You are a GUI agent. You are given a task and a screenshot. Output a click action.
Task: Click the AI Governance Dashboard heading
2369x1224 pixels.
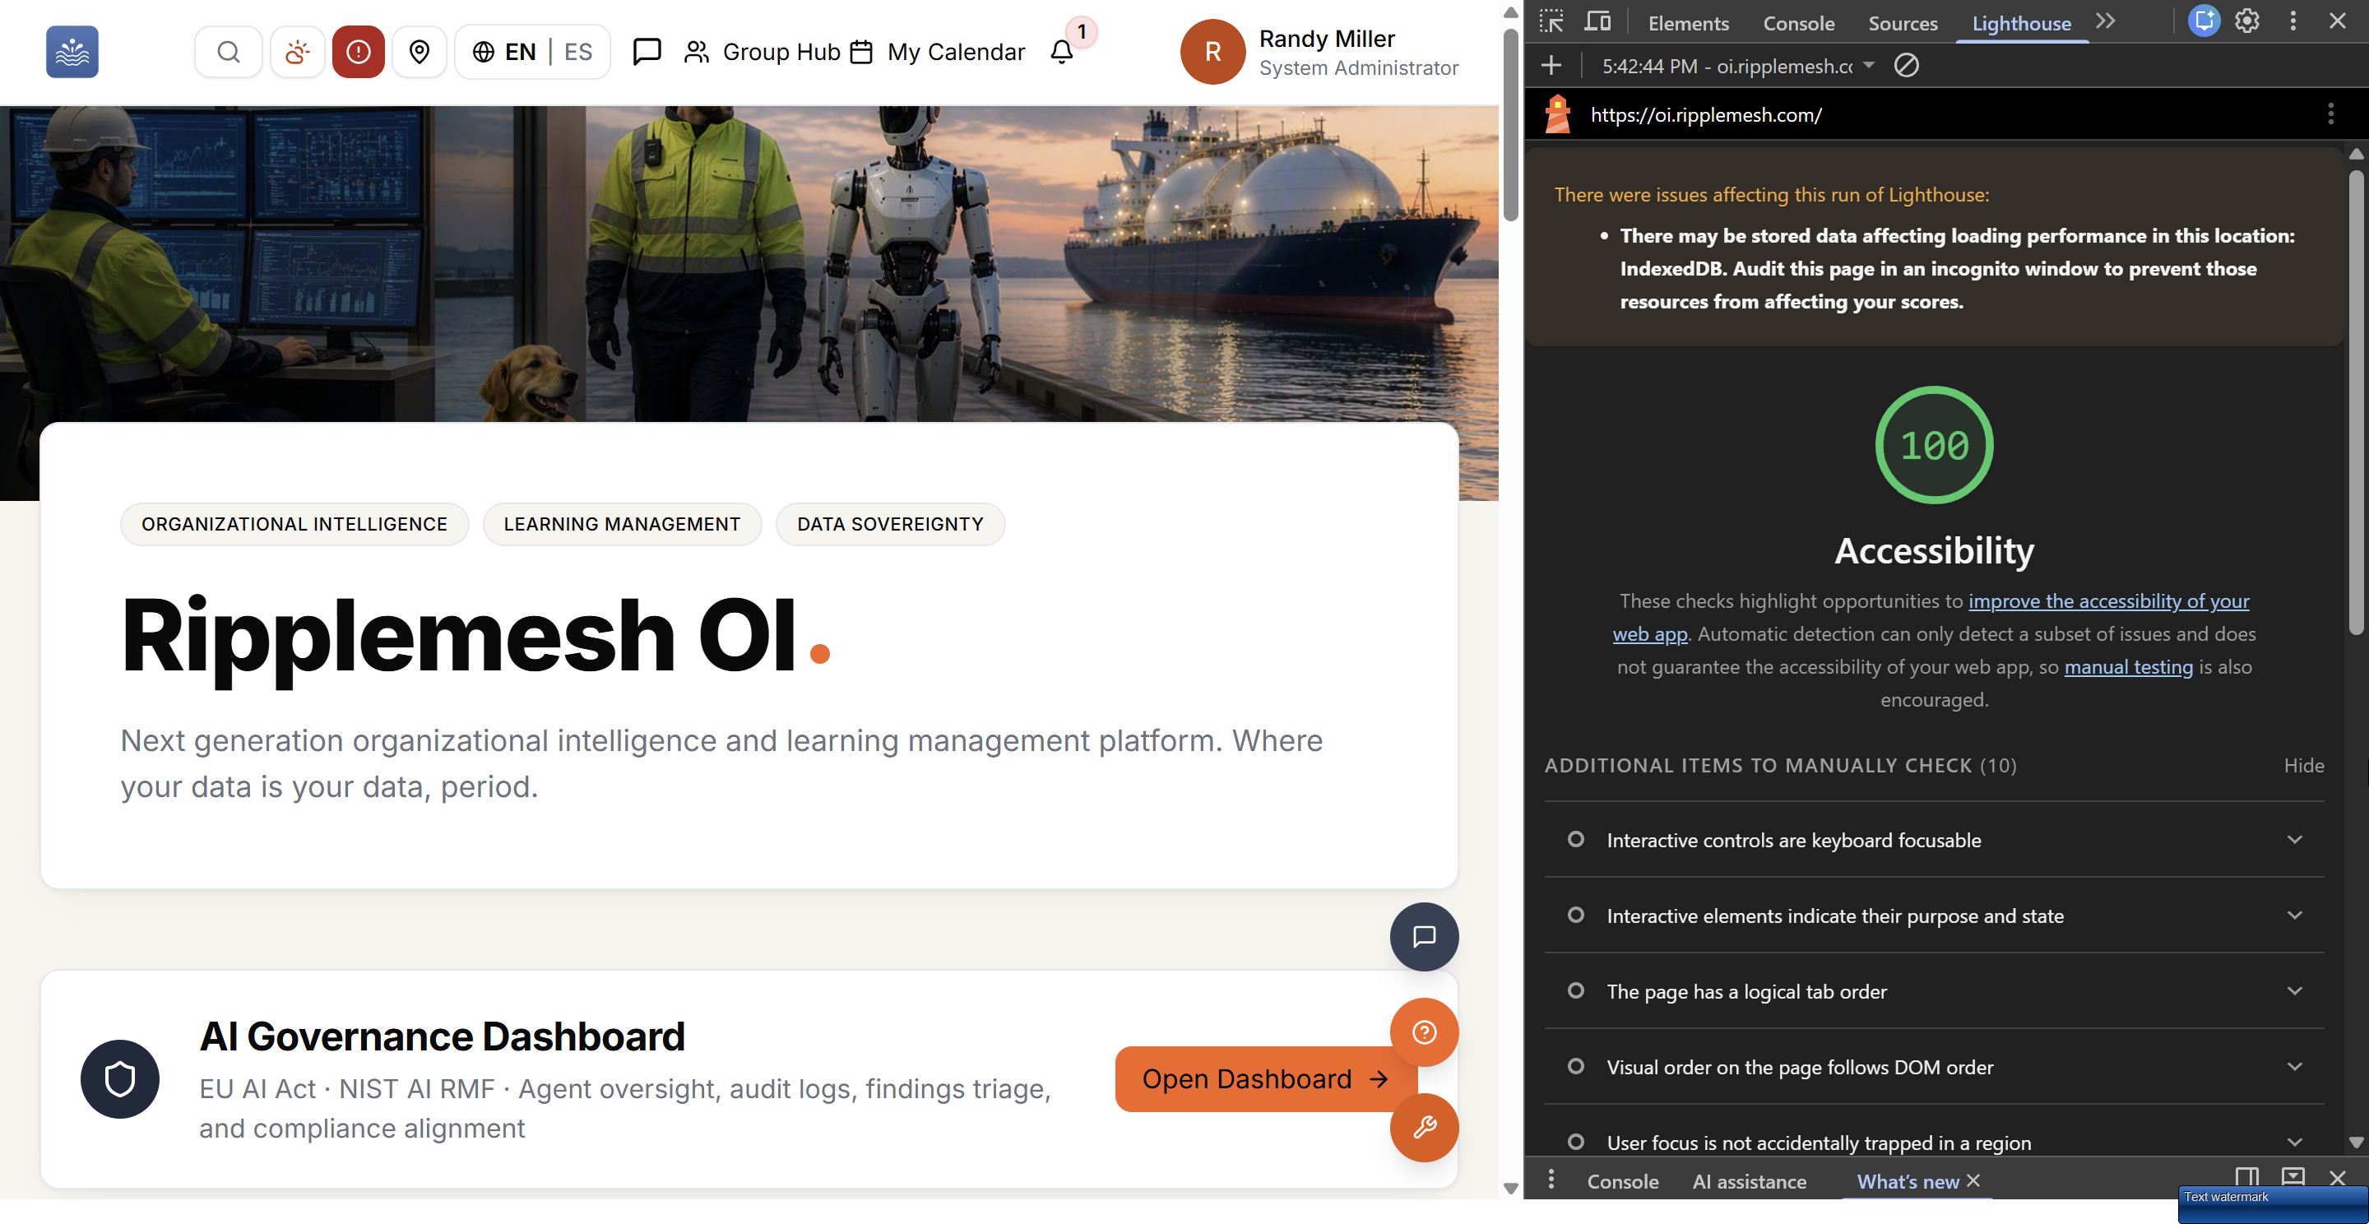coord(442,1036)
